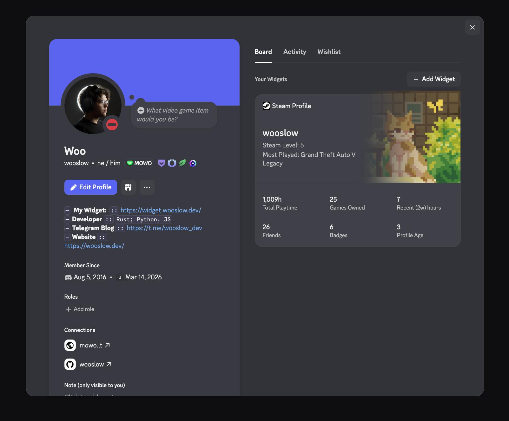
Task: Open the widgets grid icon button
Action: pos(128,187)
